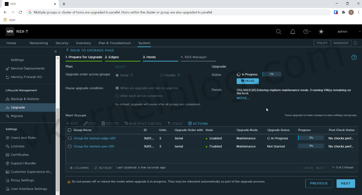The width and height of the screenshot is (362, 195).
Task: Open the ACTIONS dropdown
Action: [198, 123]
